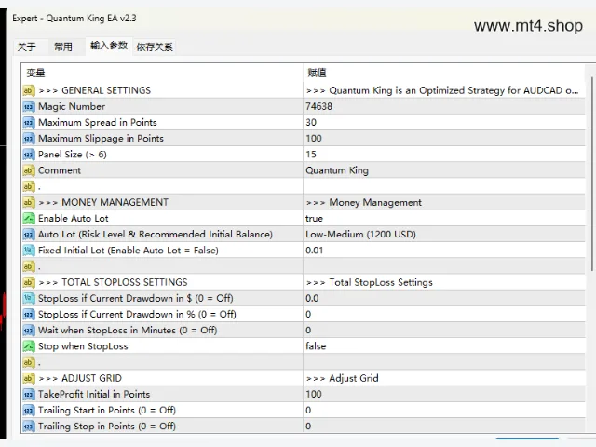Click the Comment string icon

click(29, 170)
